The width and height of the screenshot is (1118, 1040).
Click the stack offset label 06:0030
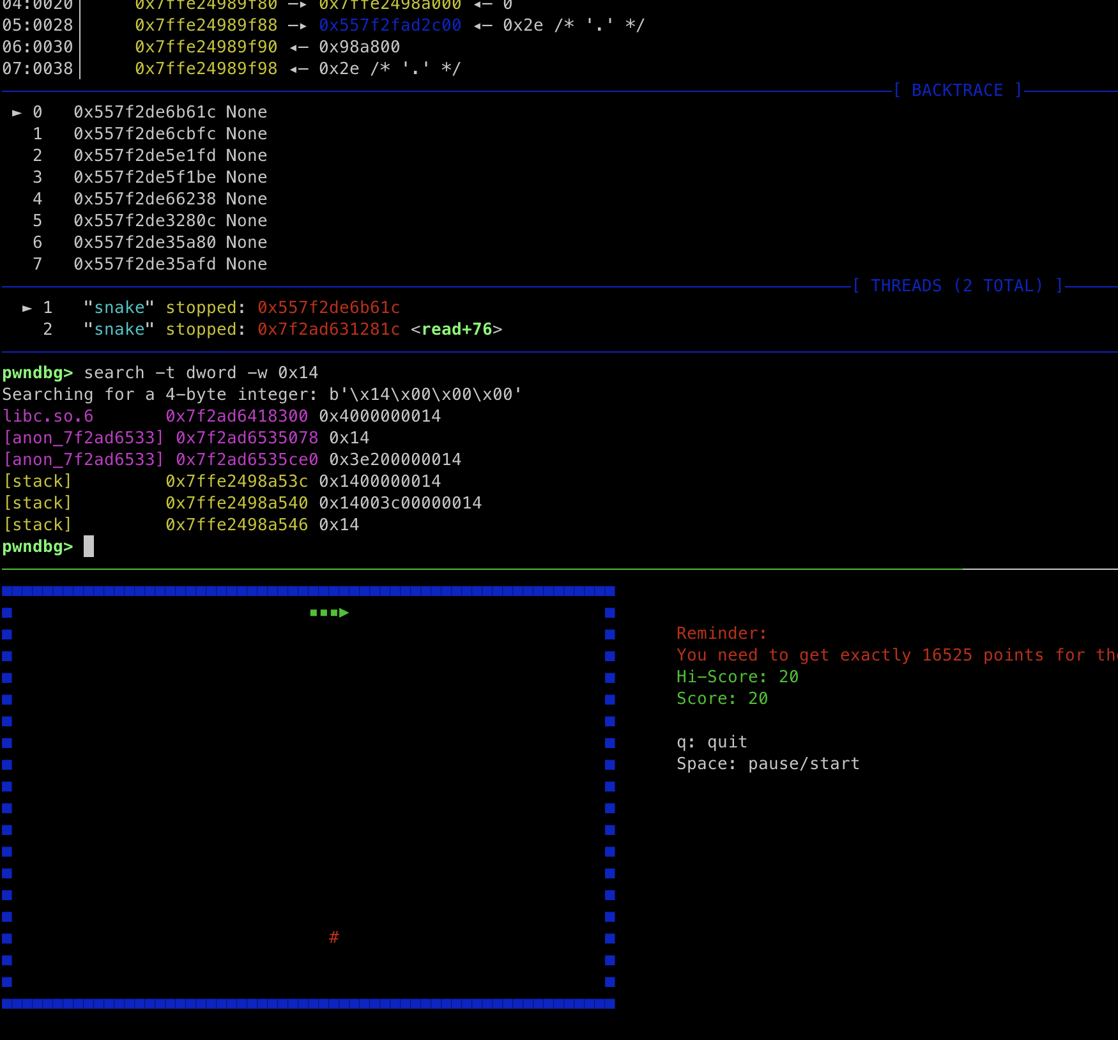tap(38, 47)
